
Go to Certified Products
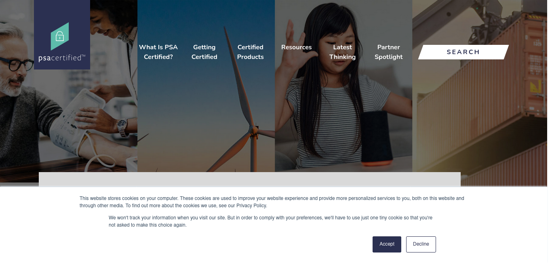[x=251, y=52]
